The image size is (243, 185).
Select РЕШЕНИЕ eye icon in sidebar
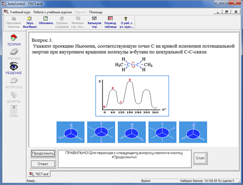tap(14, 68)
